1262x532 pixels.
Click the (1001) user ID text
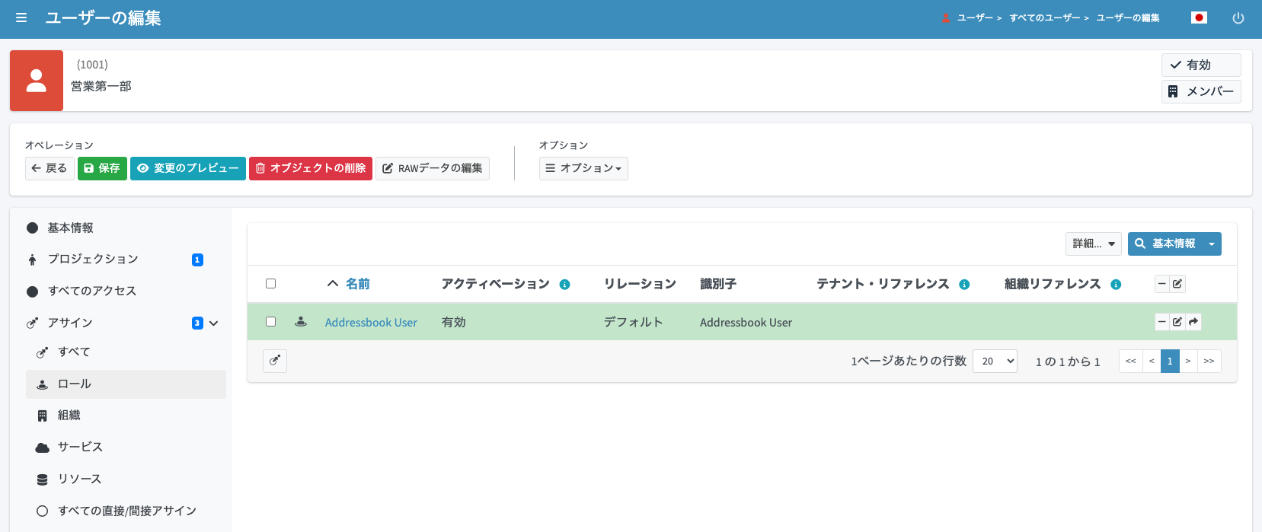click(92, 65)
